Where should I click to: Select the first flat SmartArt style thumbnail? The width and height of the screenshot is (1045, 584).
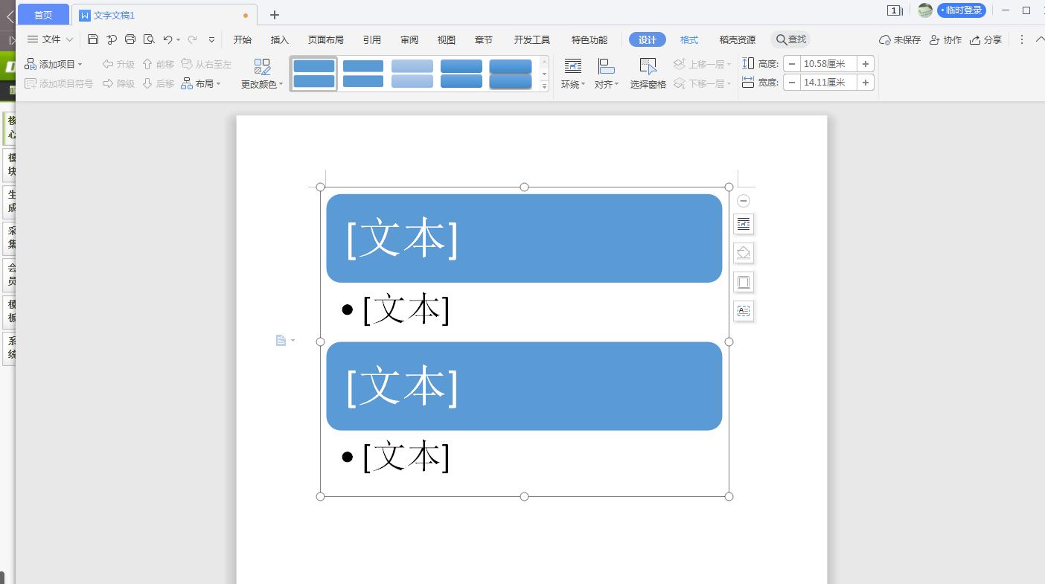[313, 74]
